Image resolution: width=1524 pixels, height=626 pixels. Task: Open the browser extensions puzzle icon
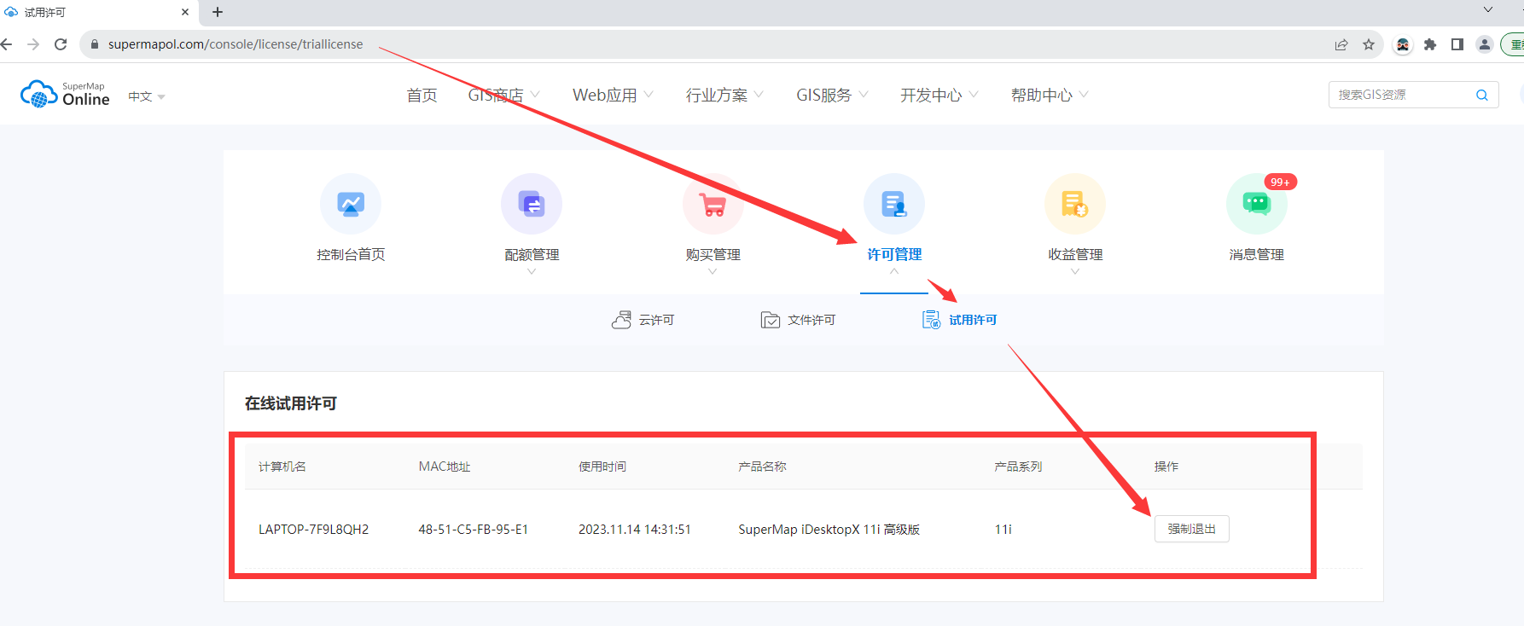[x=1430, y=44]
